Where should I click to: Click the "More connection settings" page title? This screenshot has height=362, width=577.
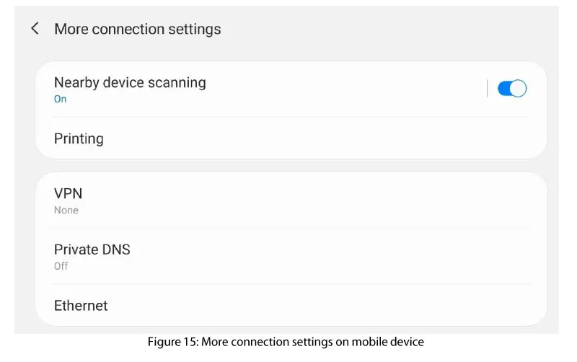(138, 30)
